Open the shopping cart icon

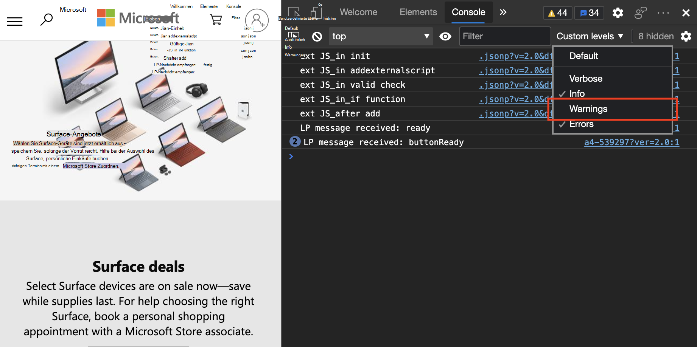point(216,19)
